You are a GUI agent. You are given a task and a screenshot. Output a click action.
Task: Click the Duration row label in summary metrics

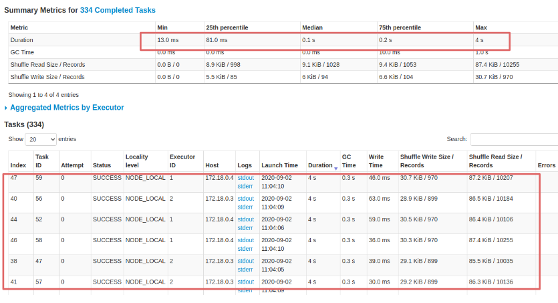click(21, 40)
